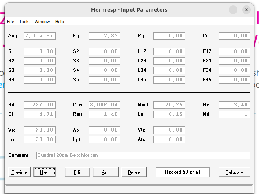Screen dimensions: 259x194
Task: Minimize the Hornresp window
Action: tap(234, 10)
